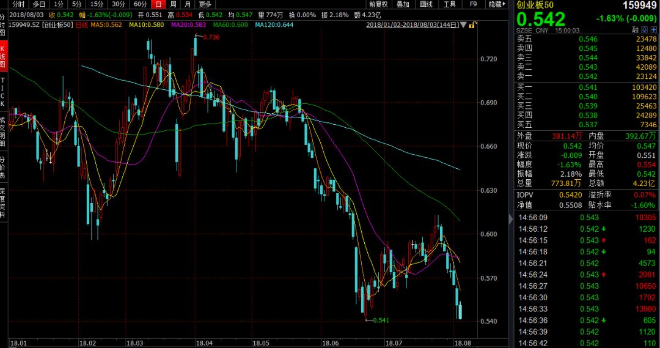The image size is (660, 348).
Task: Click the bell alert icon under price
Action: (x=645, y=29)
